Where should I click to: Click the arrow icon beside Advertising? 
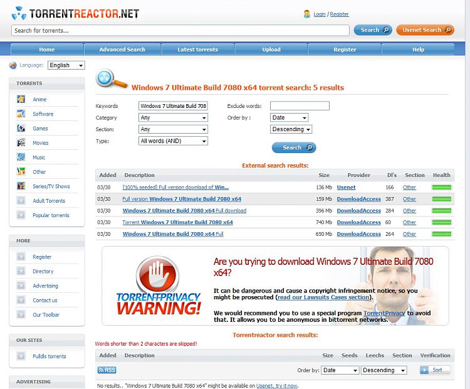pyautogui.click(x=21, y=285)
